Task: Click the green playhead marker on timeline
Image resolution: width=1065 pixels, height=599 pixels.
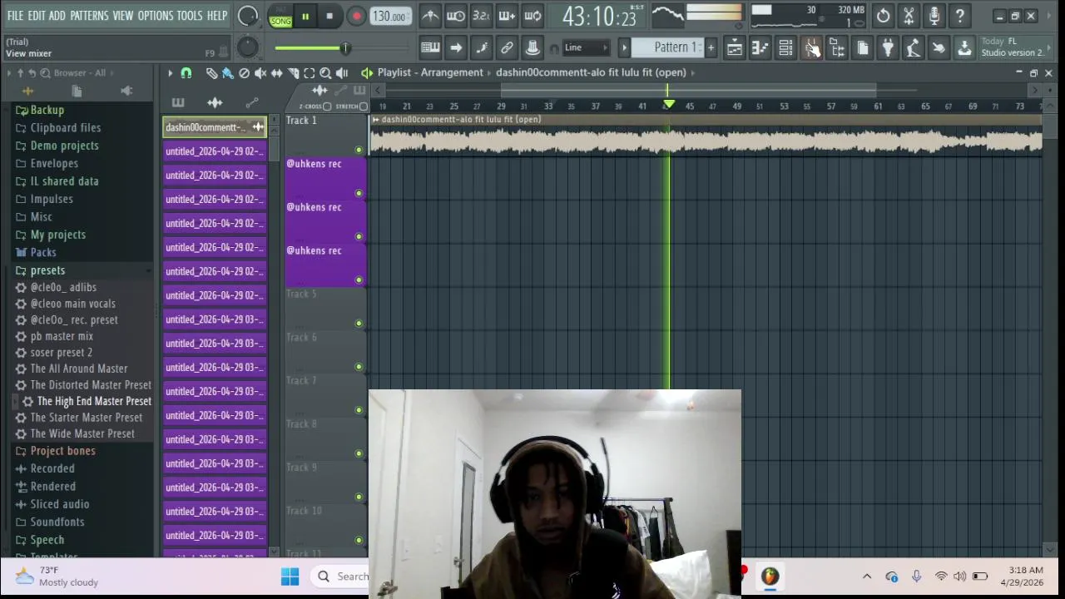Action: [668, 105]
